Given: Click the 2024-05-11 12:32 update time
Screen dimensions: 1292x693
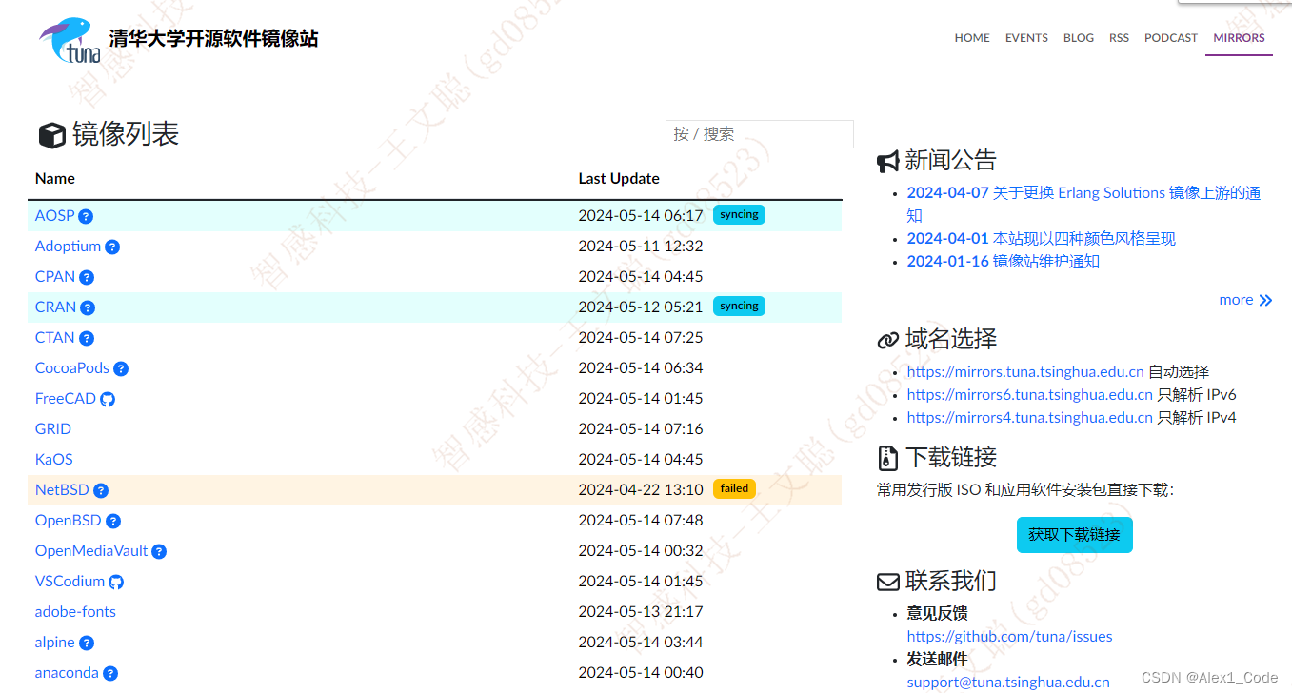Looking at the screenshot, I should click(641, 247).
